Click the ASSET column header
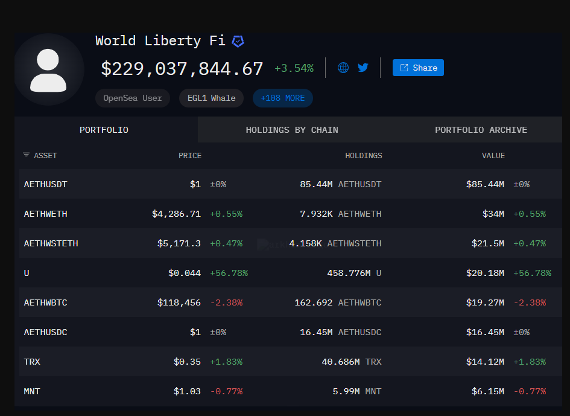Viewport: 570px width, 416px height. (45, 156)
